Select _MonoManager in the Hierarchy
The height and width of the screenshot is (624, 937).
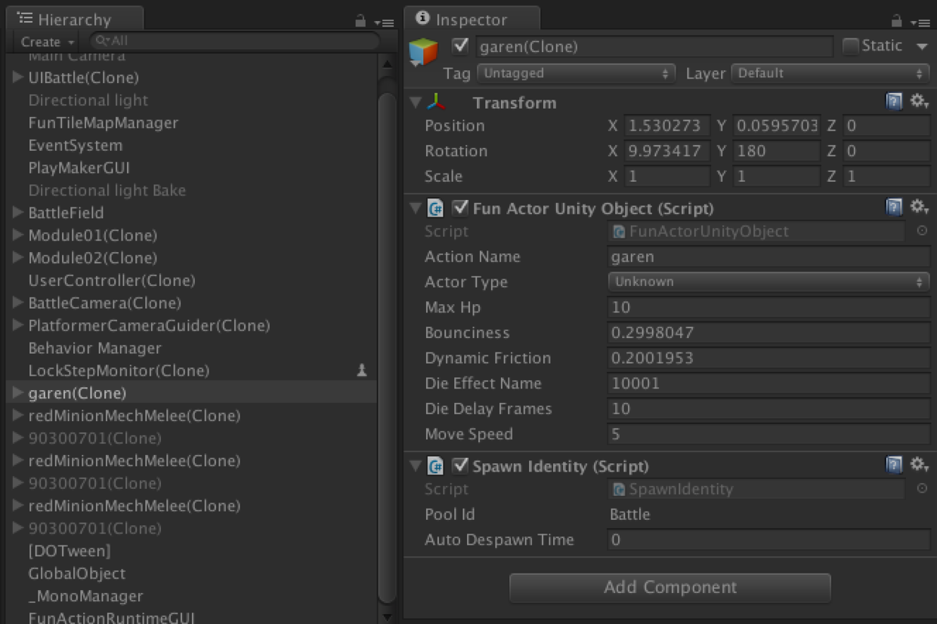tap(85, 596)
